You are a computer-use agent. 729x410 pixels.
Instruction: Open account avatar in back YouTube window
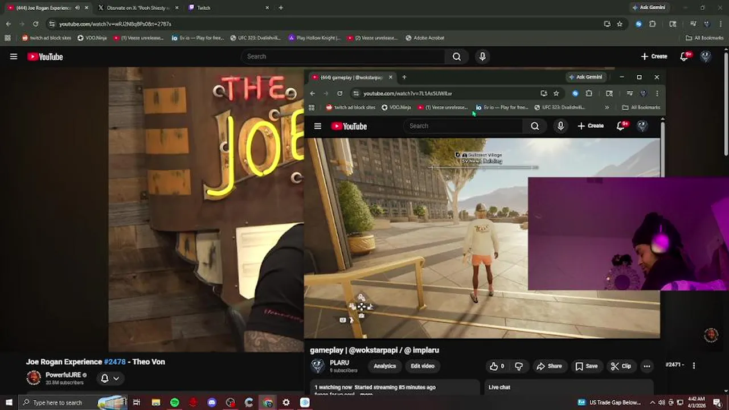(706, 56)
